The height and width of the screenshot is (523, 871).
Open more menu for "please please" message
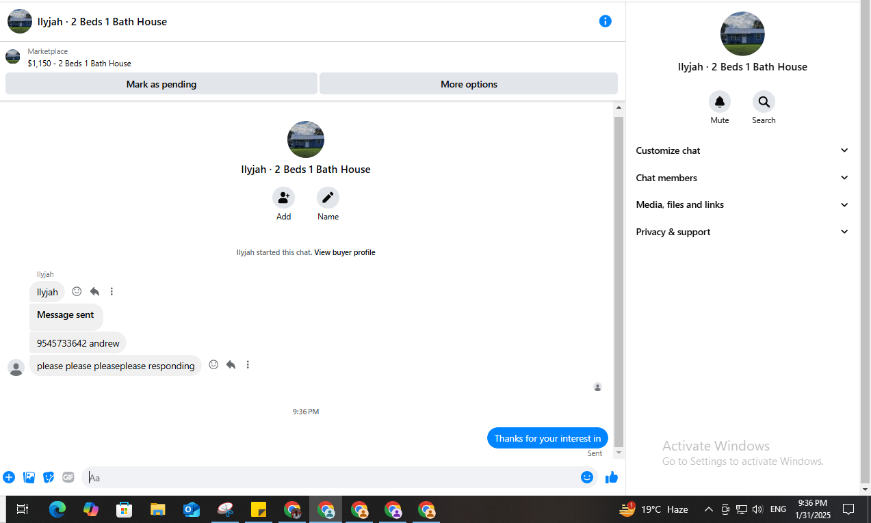(x=248, y=365)
